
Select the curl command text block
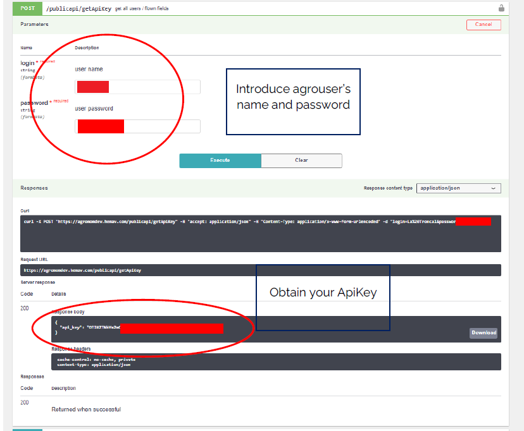pos(261,234)
